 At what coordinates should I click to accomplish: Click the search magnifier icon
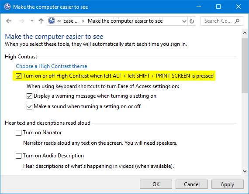click(237, 21)
